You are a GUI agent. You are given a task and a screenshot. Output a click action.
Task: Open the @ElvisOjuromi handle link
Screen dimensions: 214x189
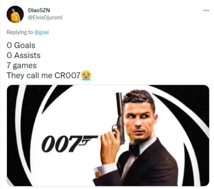(45, 18)
